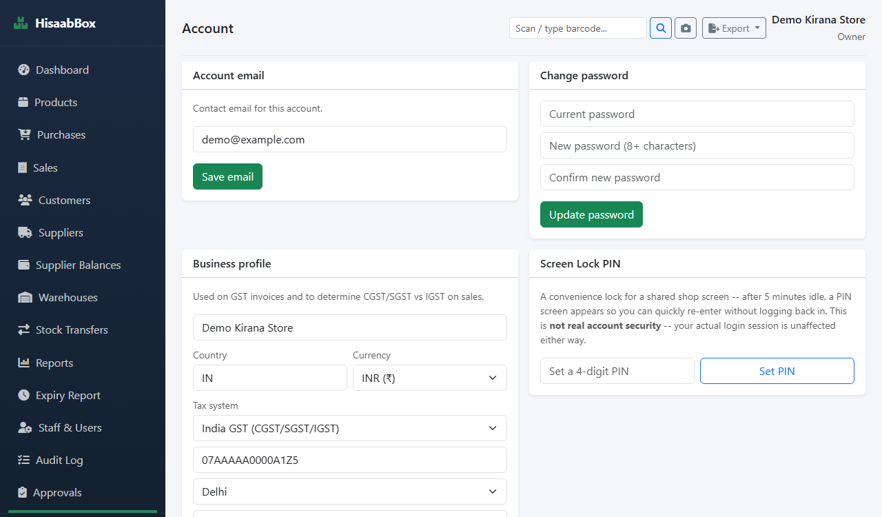Click the barcode search magnifier button

click(x=661, y=28)
